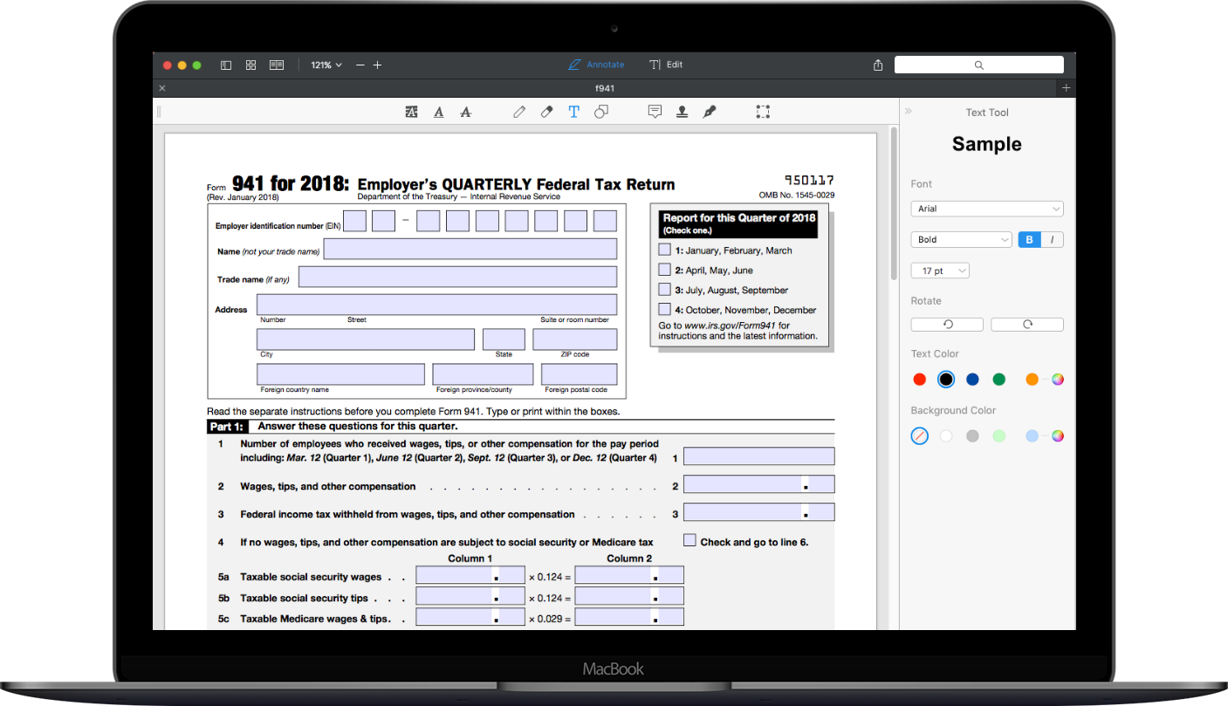Viewport: 1228px width, 706px height.
Task: Click the search magnifier field
Action: tap(979, 65)
